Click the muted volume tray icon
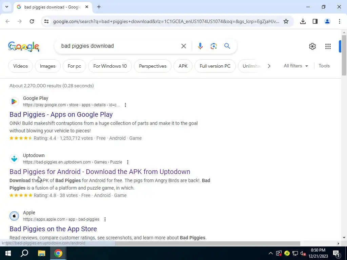Screen dimensions: 347x260 coord(303,253)
